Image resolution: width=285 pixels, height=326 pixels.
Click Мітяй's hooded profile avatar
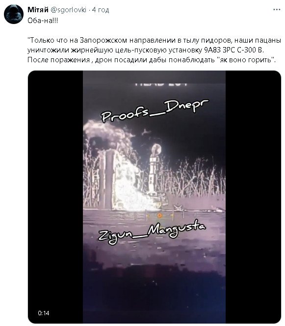pyautogui.click(x=14, y=14)
